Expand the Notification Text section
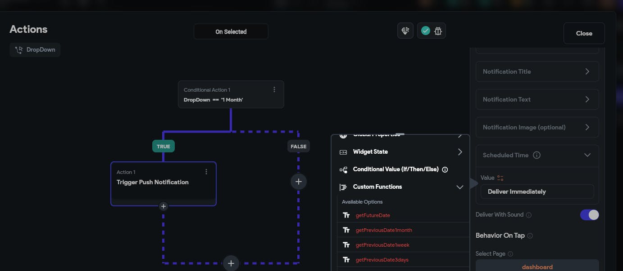The width and height of the screenshot is (623, 271). click(x=587, y=99)
